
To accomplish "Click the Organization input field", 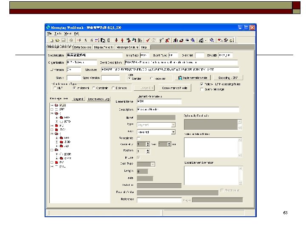I will tap(82, 62).
